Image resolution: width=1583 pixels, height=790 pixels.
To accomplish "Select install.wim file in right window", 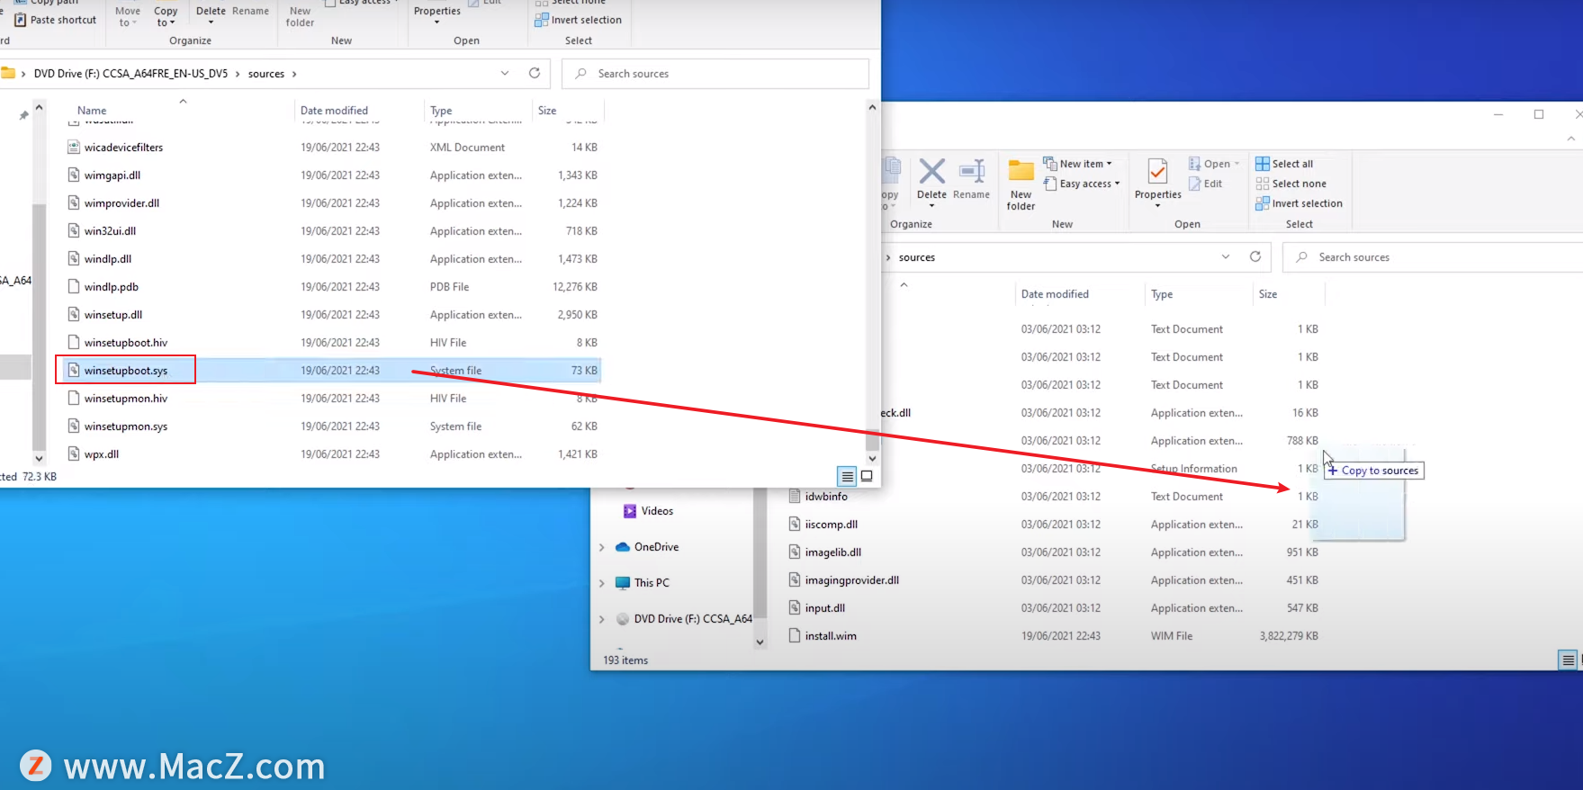I will [823, 636].
